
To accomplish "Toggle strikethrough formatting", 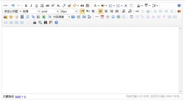I will coord(48,5).
